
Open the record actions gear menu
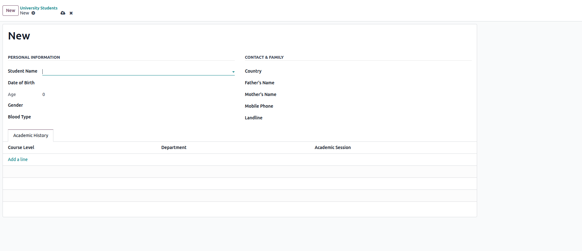pos(33,13)
